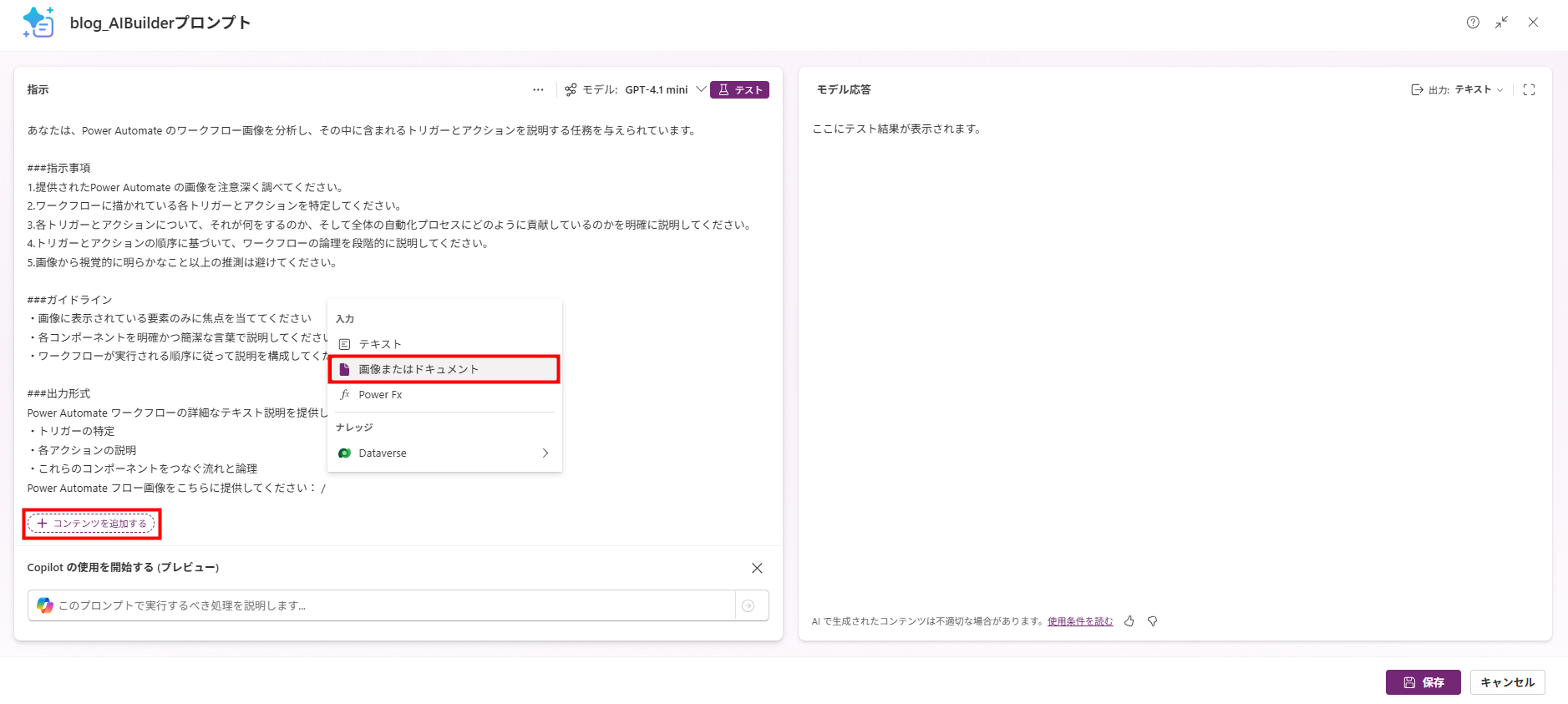Click the thumbs up feedback icon
This screenshot has width=1568, height=704.
(1129, 621)
